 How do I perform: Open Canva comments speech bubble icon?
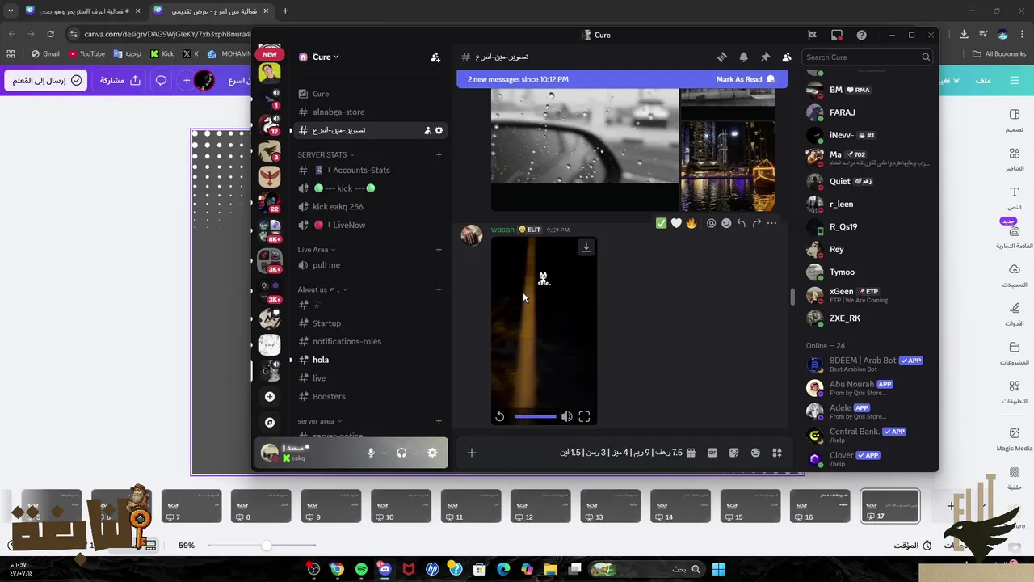point(161,81)
